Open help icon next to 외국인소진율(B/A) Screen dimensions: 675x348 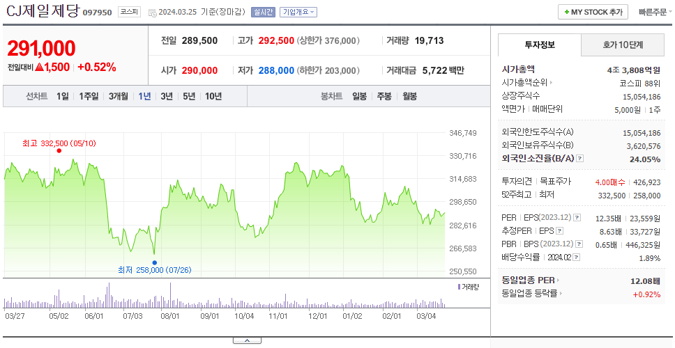pyautogui.click(x=580, y=159)
